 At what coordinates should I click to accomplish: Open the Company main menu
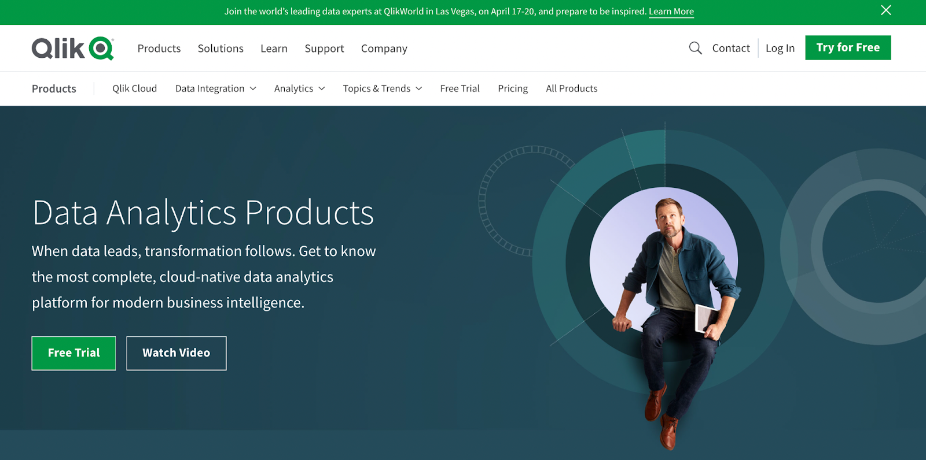pyautogui.click(x=384, y=49)
